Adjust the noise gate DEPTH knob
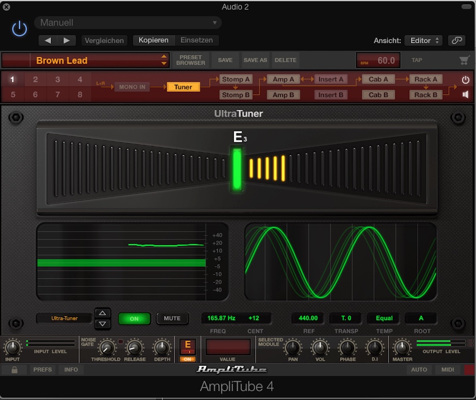The width and height of the screenshot is (476, 400). point(162,347)
